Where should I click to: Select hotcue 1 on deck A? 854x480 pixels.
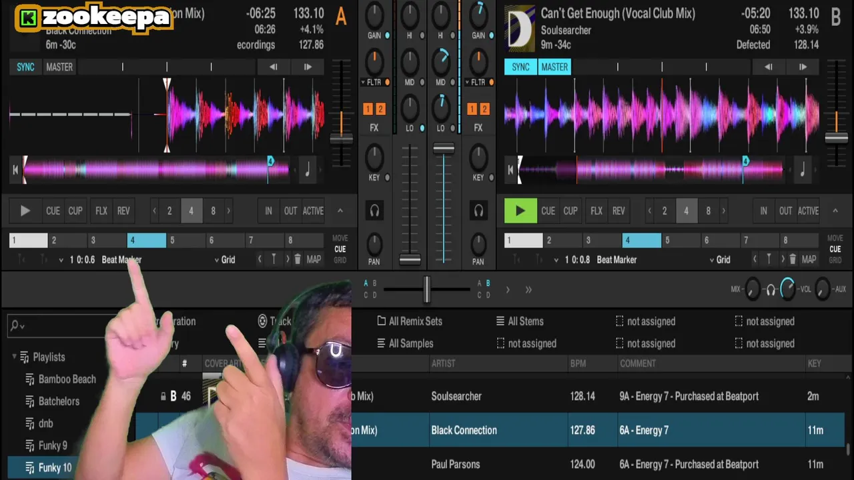tap(29, 241)
